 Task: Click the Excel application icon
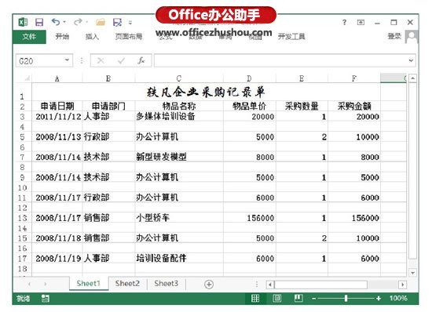pos(23,22)
